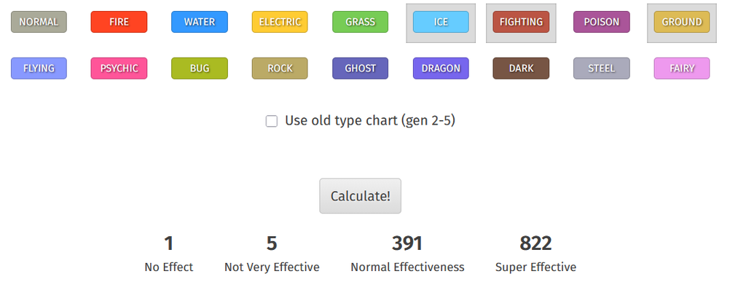Select the BUG type
This screenshot has width=746, height=282.
pyautogui.click(x=200, y=68)
